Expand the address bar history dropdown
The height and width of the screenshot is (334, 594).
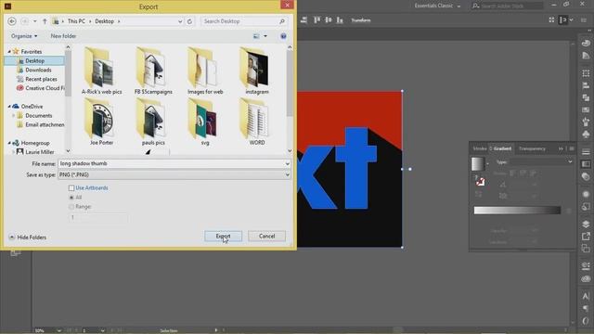tap(180, 21)
